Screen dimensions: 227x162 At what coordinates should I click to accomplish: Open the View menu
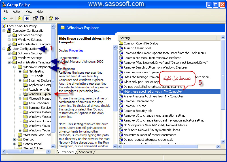point(29,12)
